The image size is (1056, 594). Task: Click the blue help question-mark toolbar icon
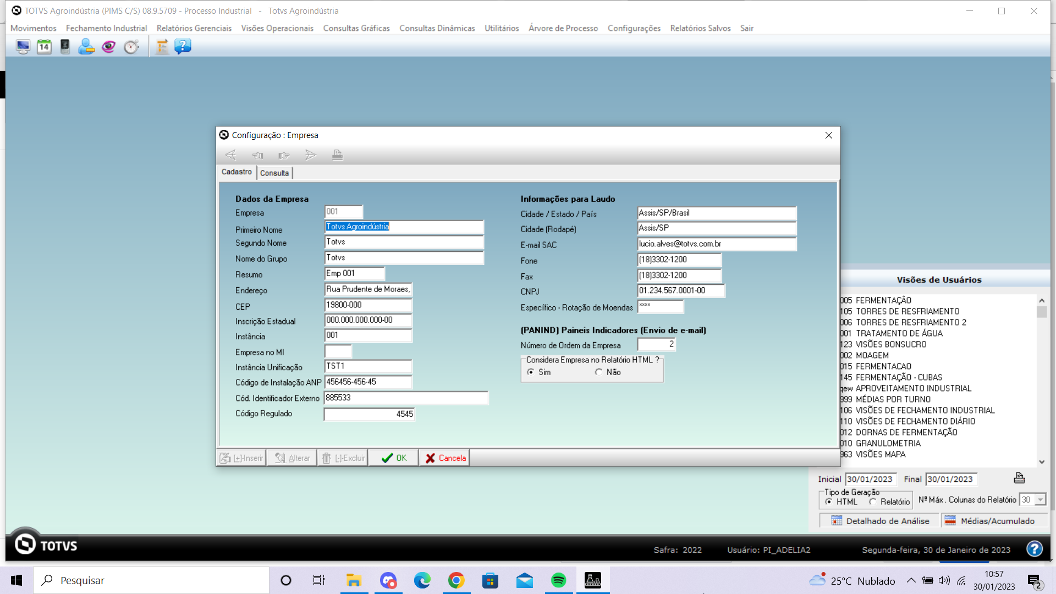tap(183, 47)
